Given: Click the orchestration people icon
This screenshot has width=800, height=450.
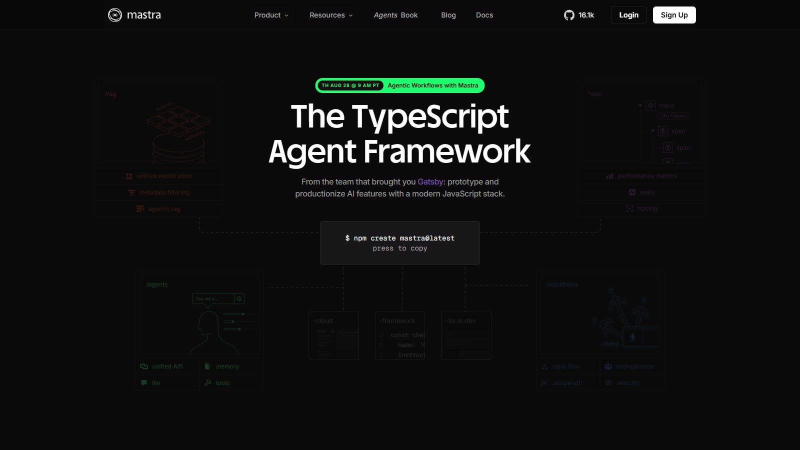Looking at the screenshot, I should tap(608, 366).
